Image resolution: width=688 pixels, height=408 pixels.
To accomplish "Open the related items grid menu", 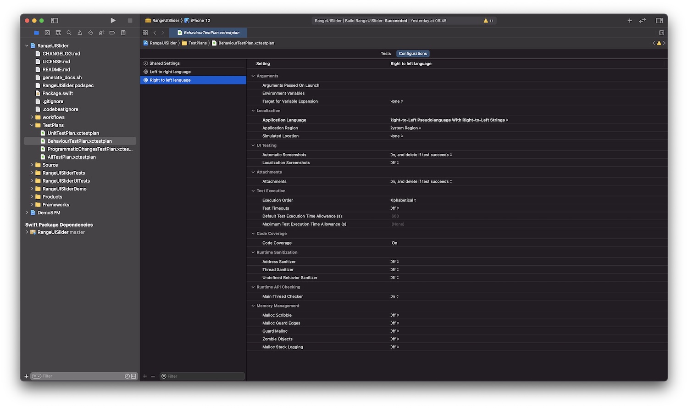I will pos(145,33).
